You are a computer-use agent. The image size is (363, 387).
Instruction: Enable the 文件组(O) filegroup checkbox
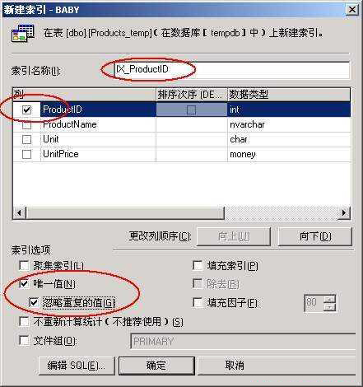pos(24,341)
